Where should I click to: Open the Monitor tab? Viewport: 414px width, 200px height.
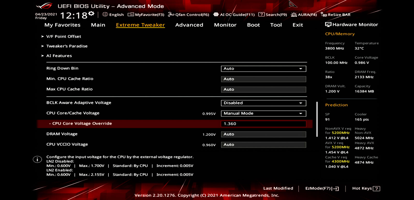225,25
